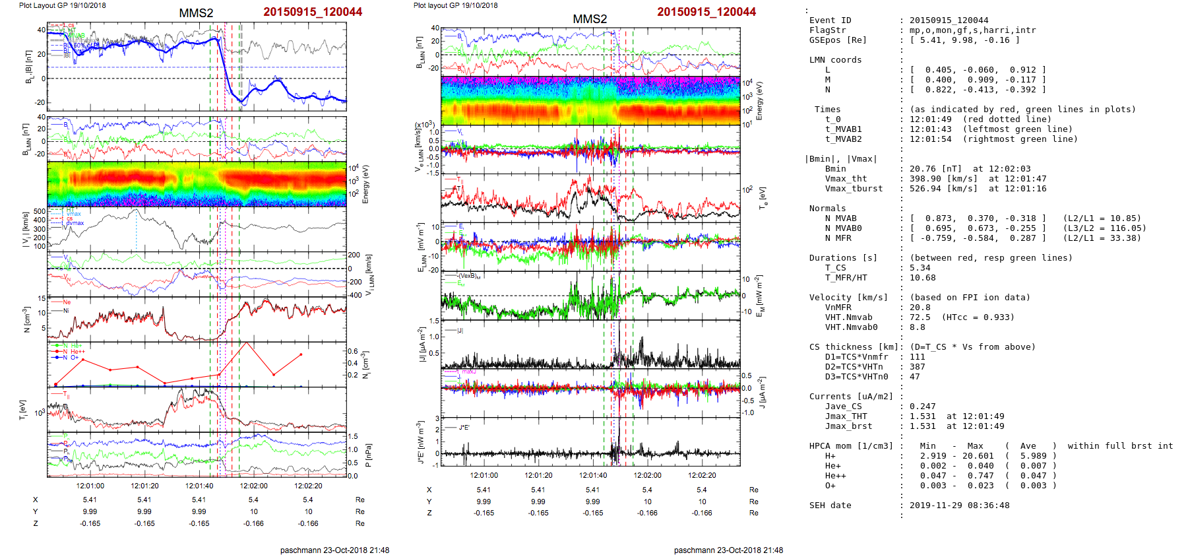
Task: Click the red 20150915_120044 title above the right plot
Action: (706, 12)
